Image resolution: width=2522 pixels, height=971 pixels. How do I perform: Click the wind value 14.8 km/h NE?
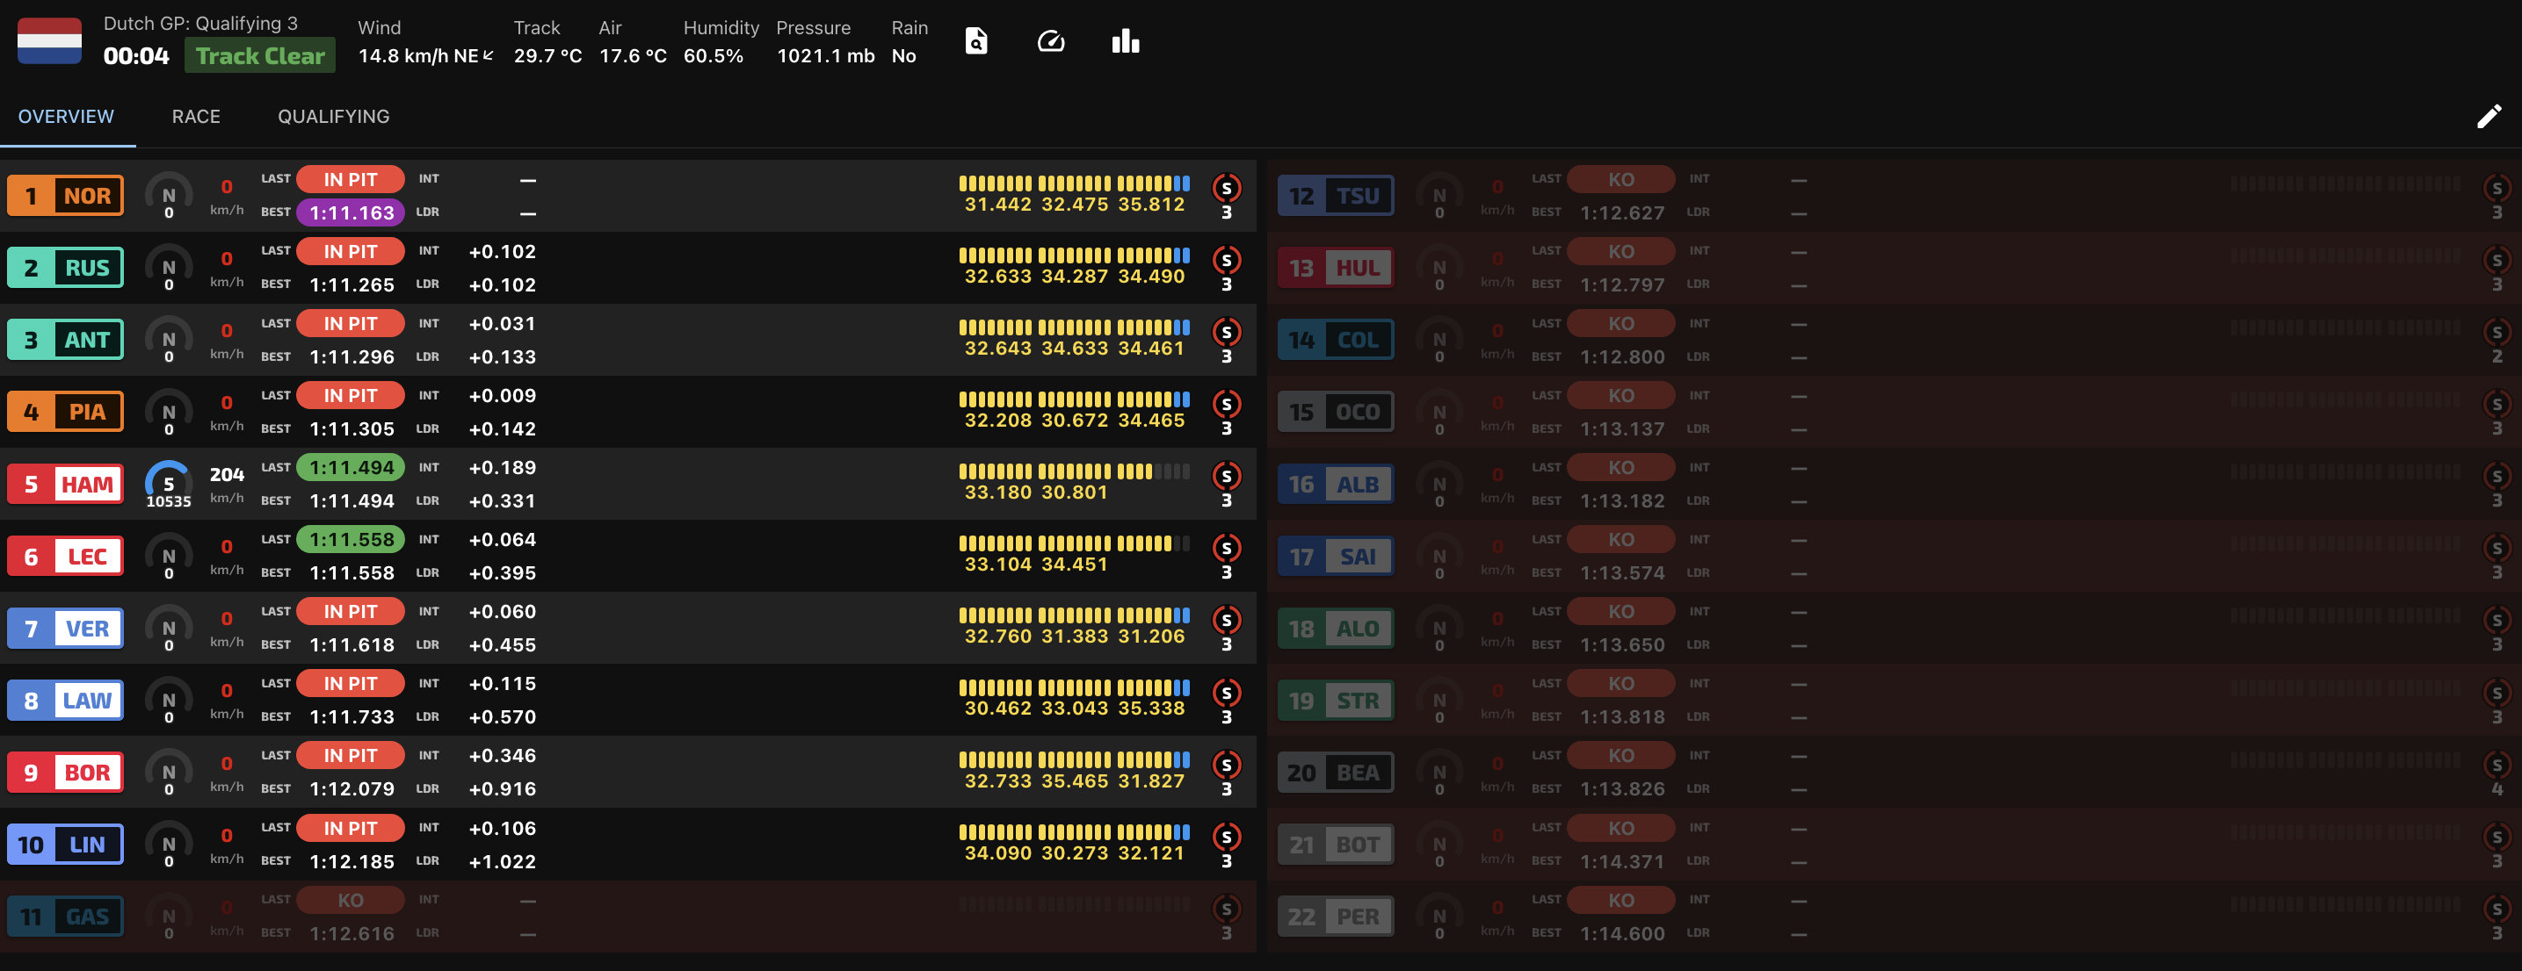pos(418,55)
